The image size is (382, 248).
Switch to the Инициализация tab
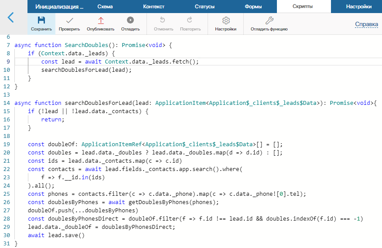click(59, 7)
